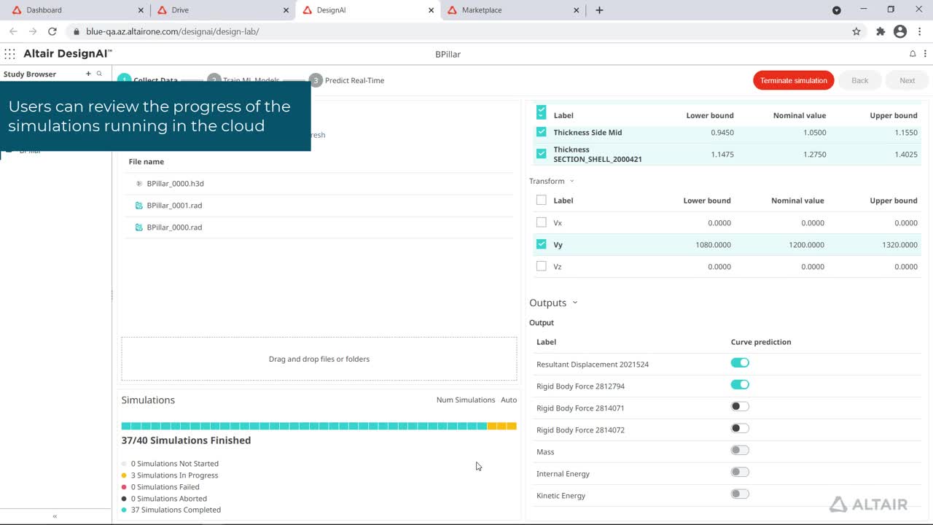This screenshot has width=933, height=525.
Task: Open the Num Simulations Auto dropdown
Action: [x=509, y=400]
